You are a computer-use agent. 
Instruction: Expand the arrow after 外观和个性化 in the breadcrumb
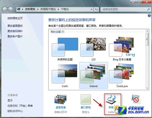(58, 9)
